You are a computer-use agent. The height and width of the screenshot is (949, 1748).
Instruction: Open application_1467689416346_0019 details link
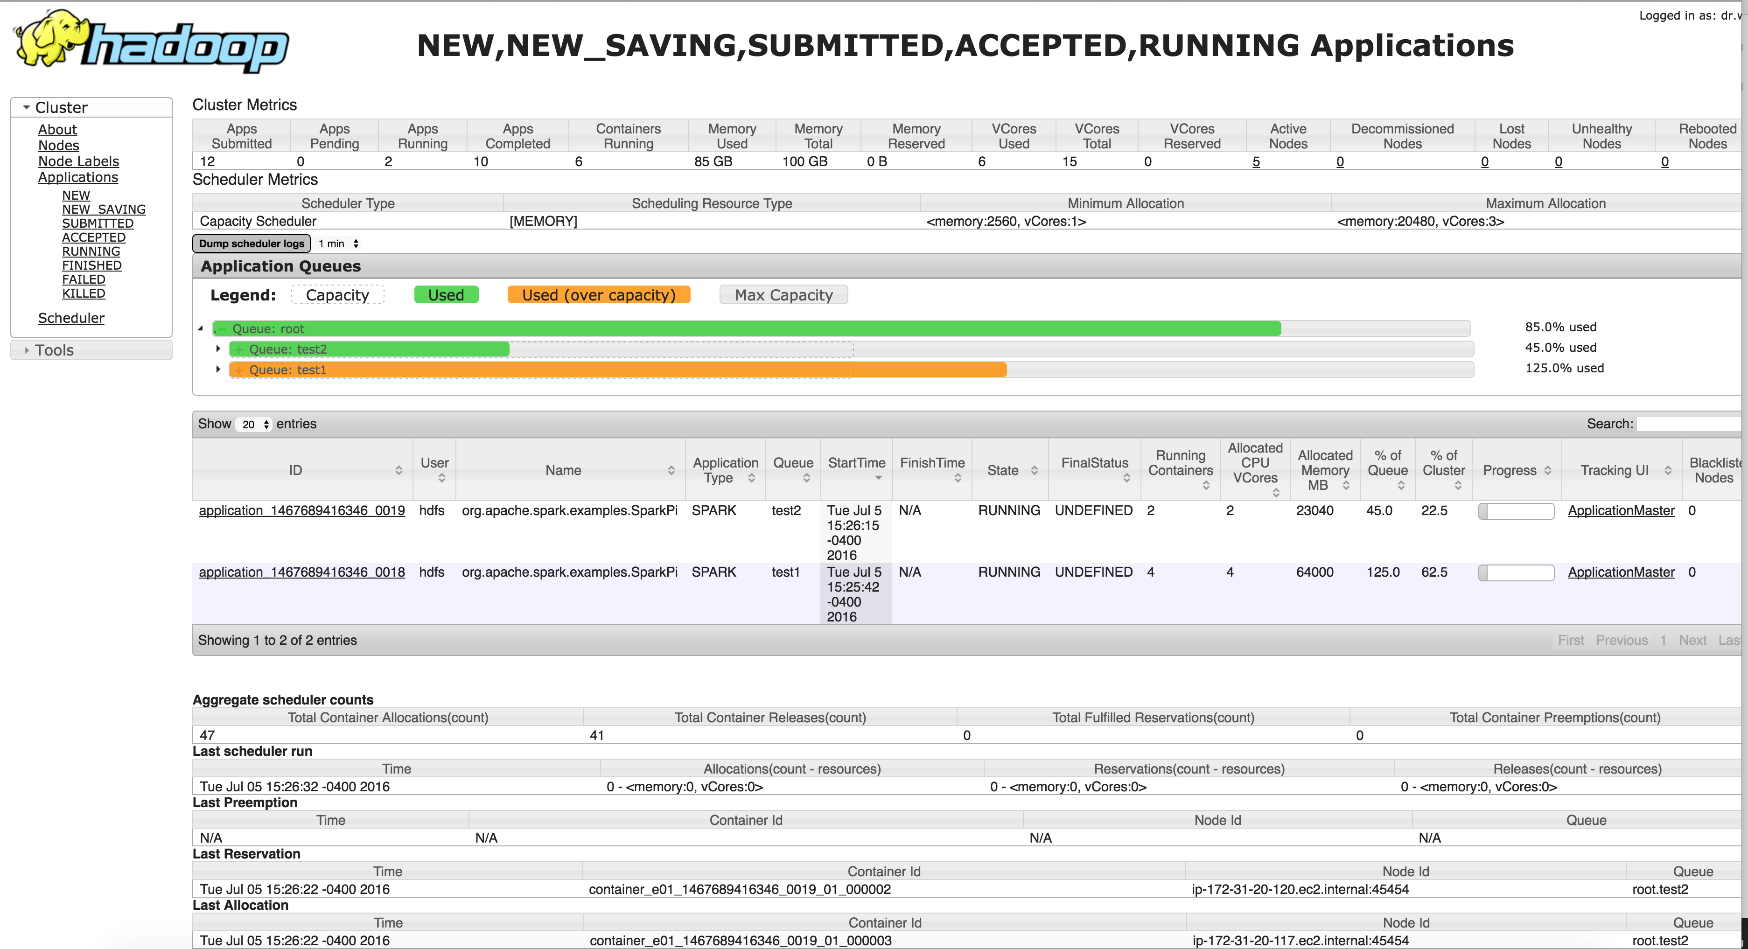(x=301, y=510)
